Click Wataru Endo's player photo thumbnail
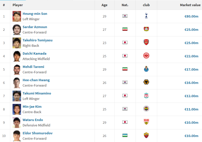Image resolution: width=202 pixels, height=142 pixels. click(x=17, y=122)
